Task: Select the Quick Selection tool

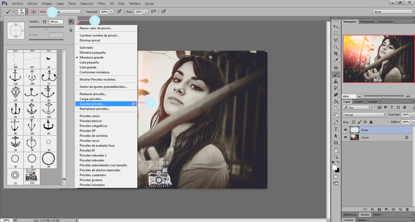Action: (336, 47)
